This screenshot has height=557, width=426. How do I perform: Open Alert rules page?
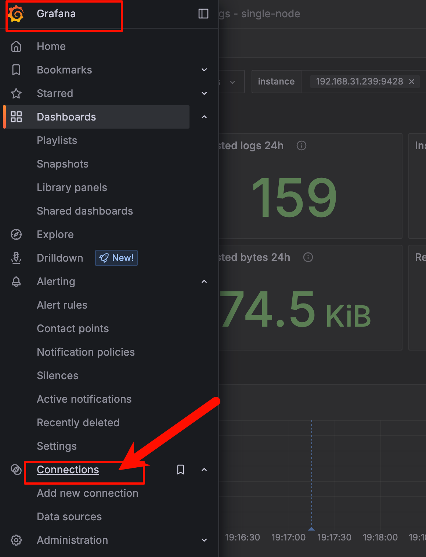click(62, 305)
